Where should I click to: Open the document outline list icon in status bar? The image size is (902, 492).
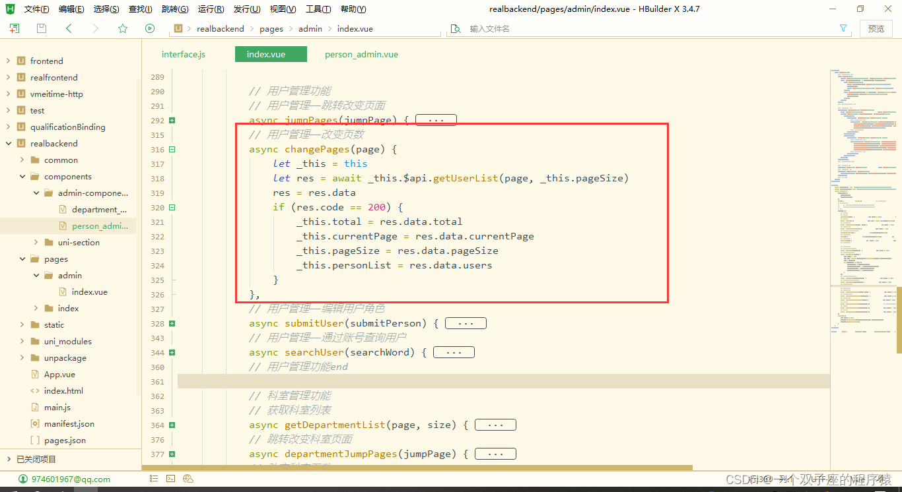pyautogui.click(x=153, y=479)
